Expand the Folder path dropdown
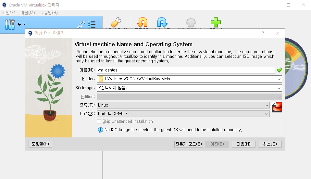 [279, 79]
